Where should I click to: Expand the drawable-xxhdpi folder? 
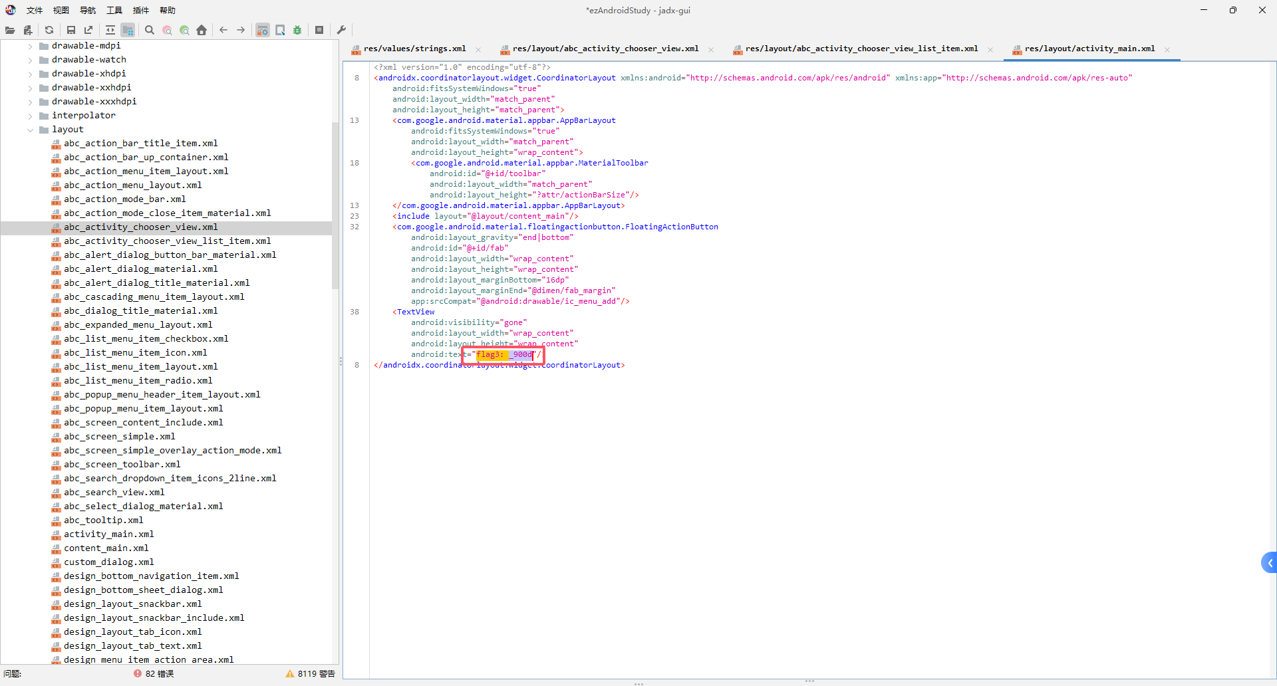click(30, 88)
